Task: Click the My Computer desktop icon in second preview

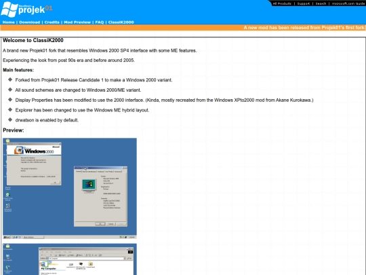Action: point(7,257)
